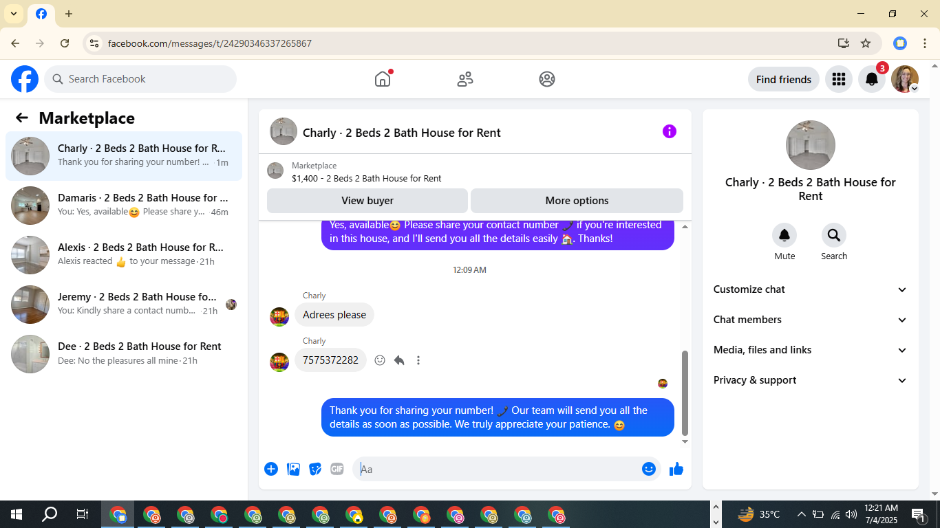Image resolution: width=940 pixels, height=528 pixels.
Task: Open a new browser tab
Action: coord(69,14)
